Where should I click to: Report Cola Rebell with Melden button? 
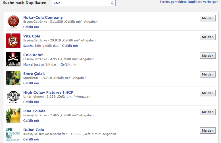tap(208, 56)
